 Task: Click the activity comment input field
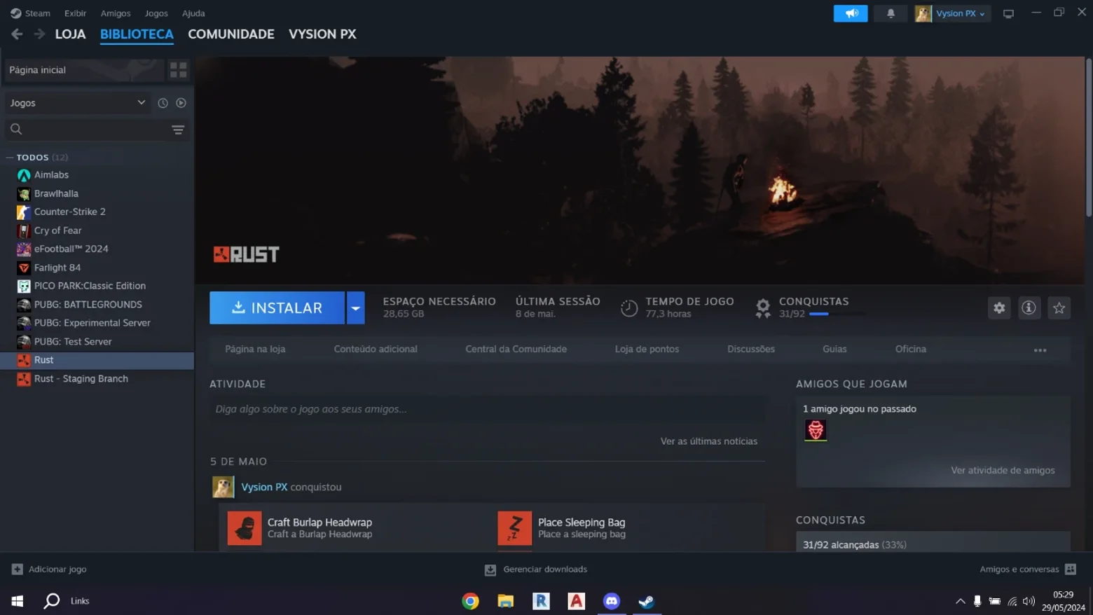click(488, 409)
